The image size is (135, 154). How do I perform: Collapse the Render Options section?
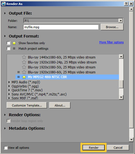(x=5, y=115)
